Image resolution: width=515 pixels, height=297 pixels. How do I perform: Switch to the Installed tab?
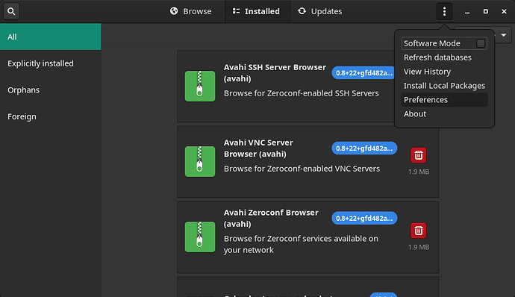coord(257,11)
